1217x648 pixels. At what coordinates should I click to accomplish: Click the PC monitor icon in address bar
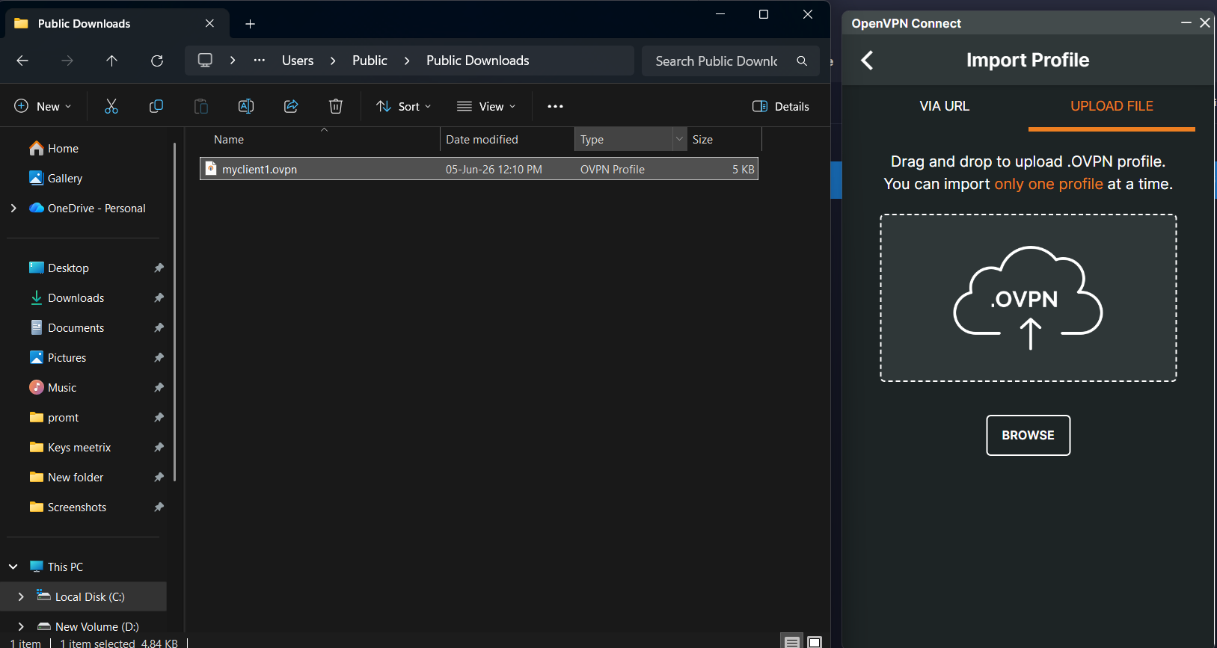(205, 61)
